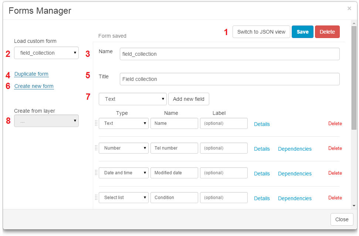Image resolution: width=359 pixels, height=236 pixels.
Task: Open the Load custom form dropdown
Action: pos(46,53)
